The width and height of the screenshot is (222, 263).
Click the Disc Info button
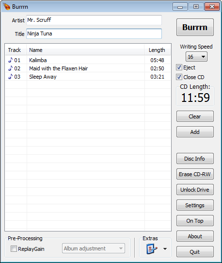click(195, 159)
